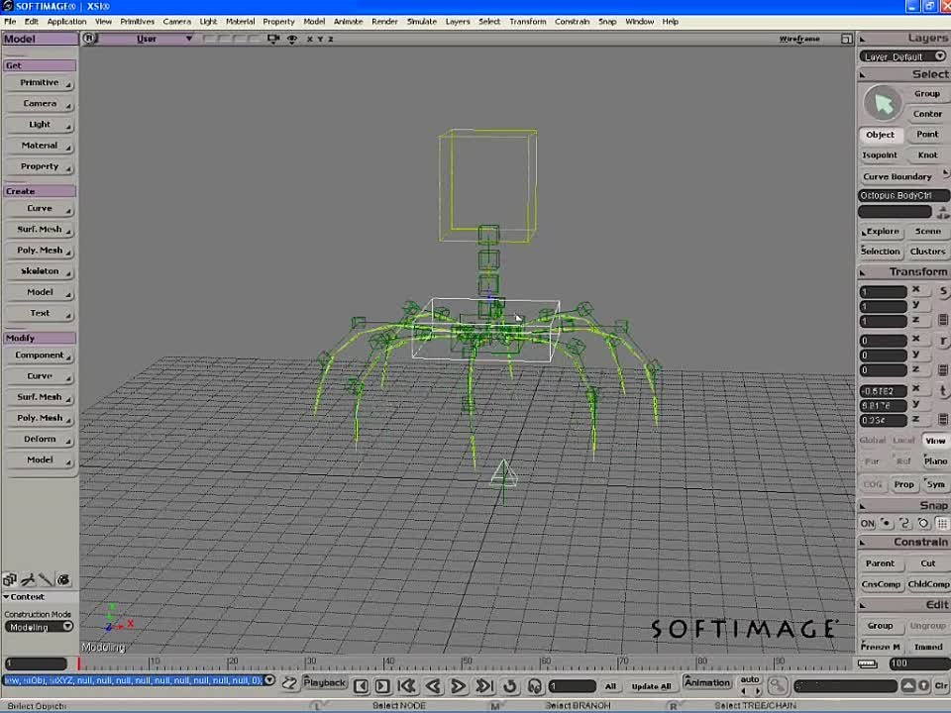Screen dimensions: 951x713
Task: Open the Primitives menu
Action: coord(137,21)
